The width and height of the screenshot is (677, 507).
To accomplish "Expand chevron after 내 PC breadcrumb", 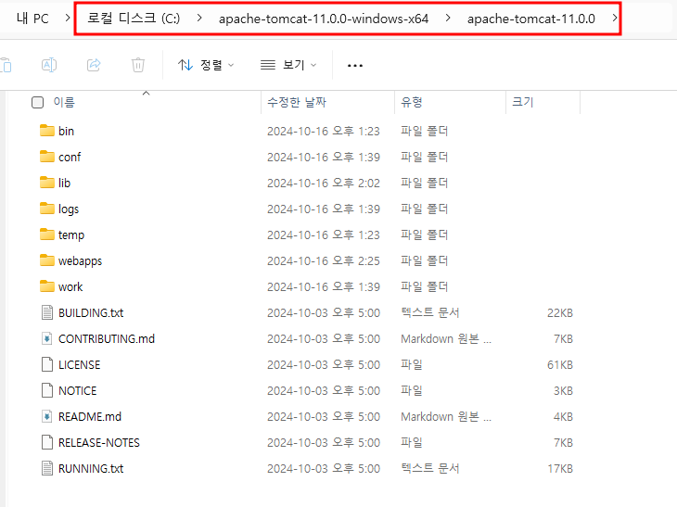I will coord(68,19).
